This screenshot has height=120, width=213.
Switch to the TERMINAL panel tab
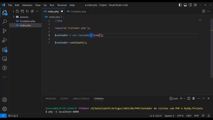tap(99, 99)
